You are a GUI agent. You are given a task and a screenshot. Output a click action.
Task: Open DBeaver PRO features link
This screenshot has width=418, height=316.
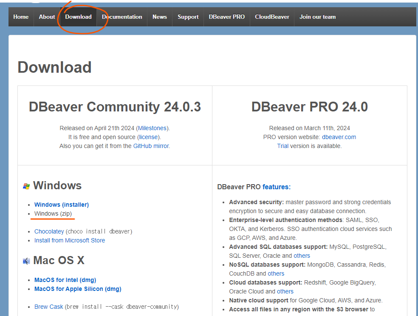pyautogui.click(x=277, y=187)
